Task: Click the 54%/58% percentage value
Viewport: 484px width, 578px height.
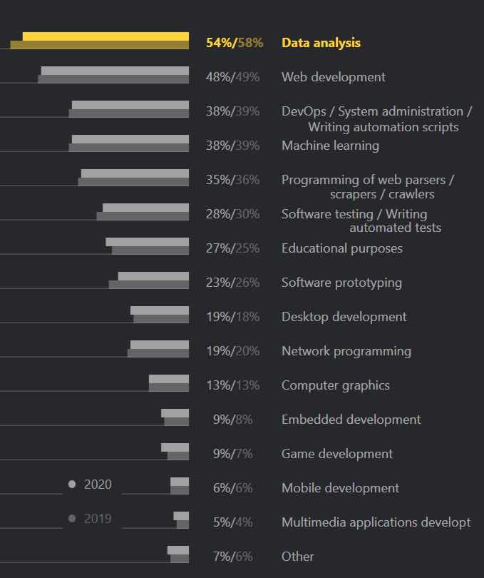Action: (x=234, y=43)
